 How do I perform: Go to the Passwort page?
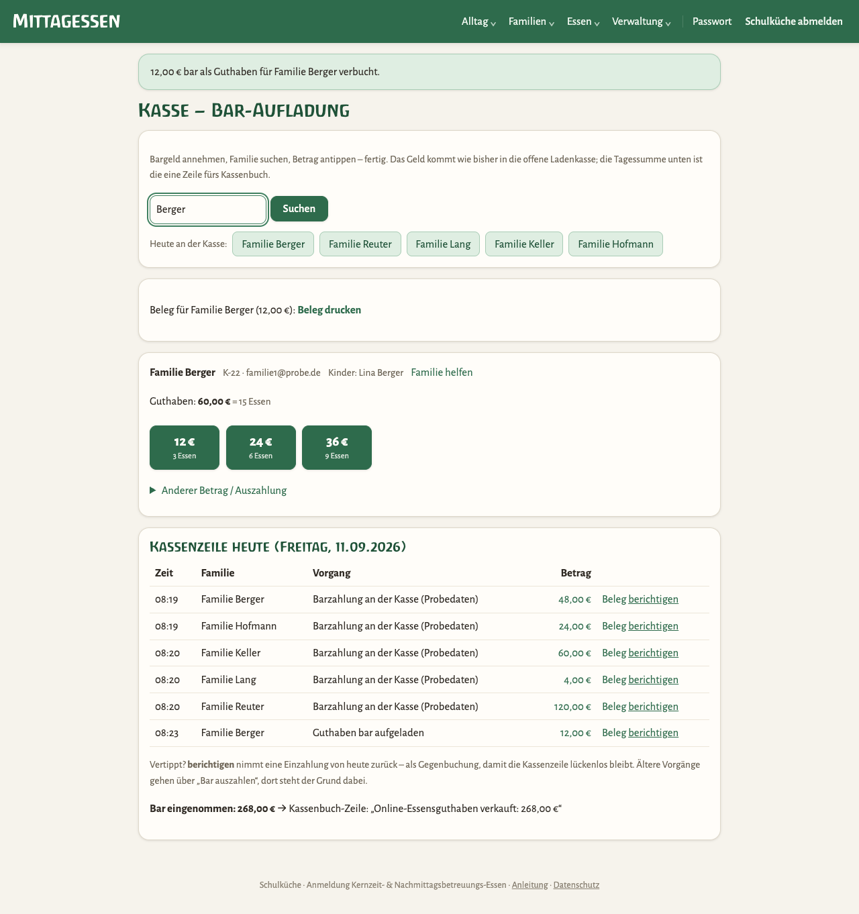(712, 21)
